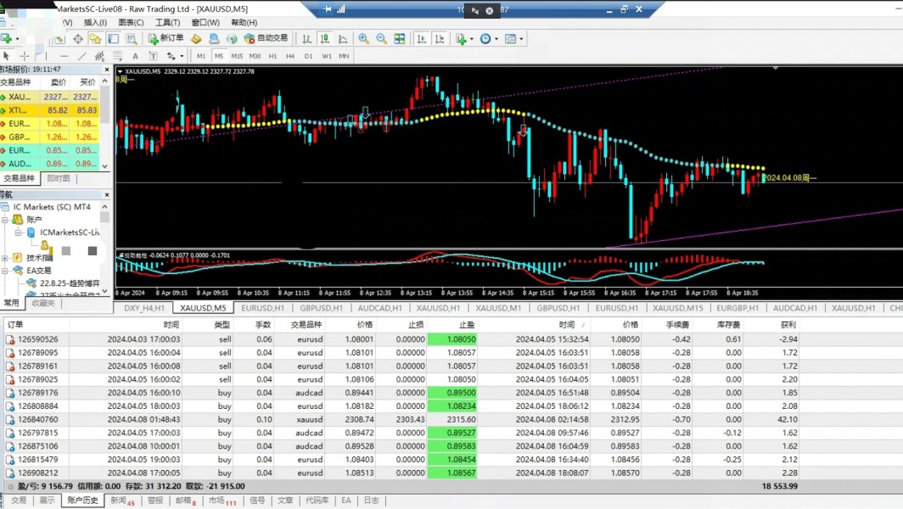Viewport: 903px width, 509px height.
Task: Switch to 收藏夹 favorites tab
Action: 43,303
